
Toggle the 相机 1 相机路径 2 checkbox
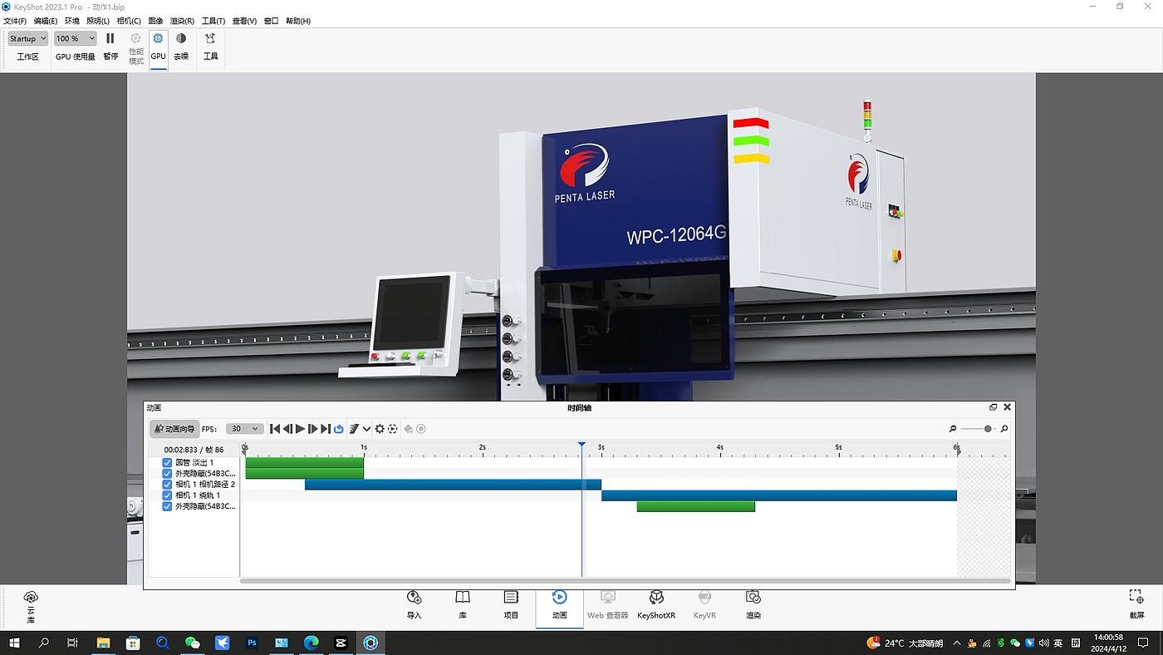[x=167, y=485]
